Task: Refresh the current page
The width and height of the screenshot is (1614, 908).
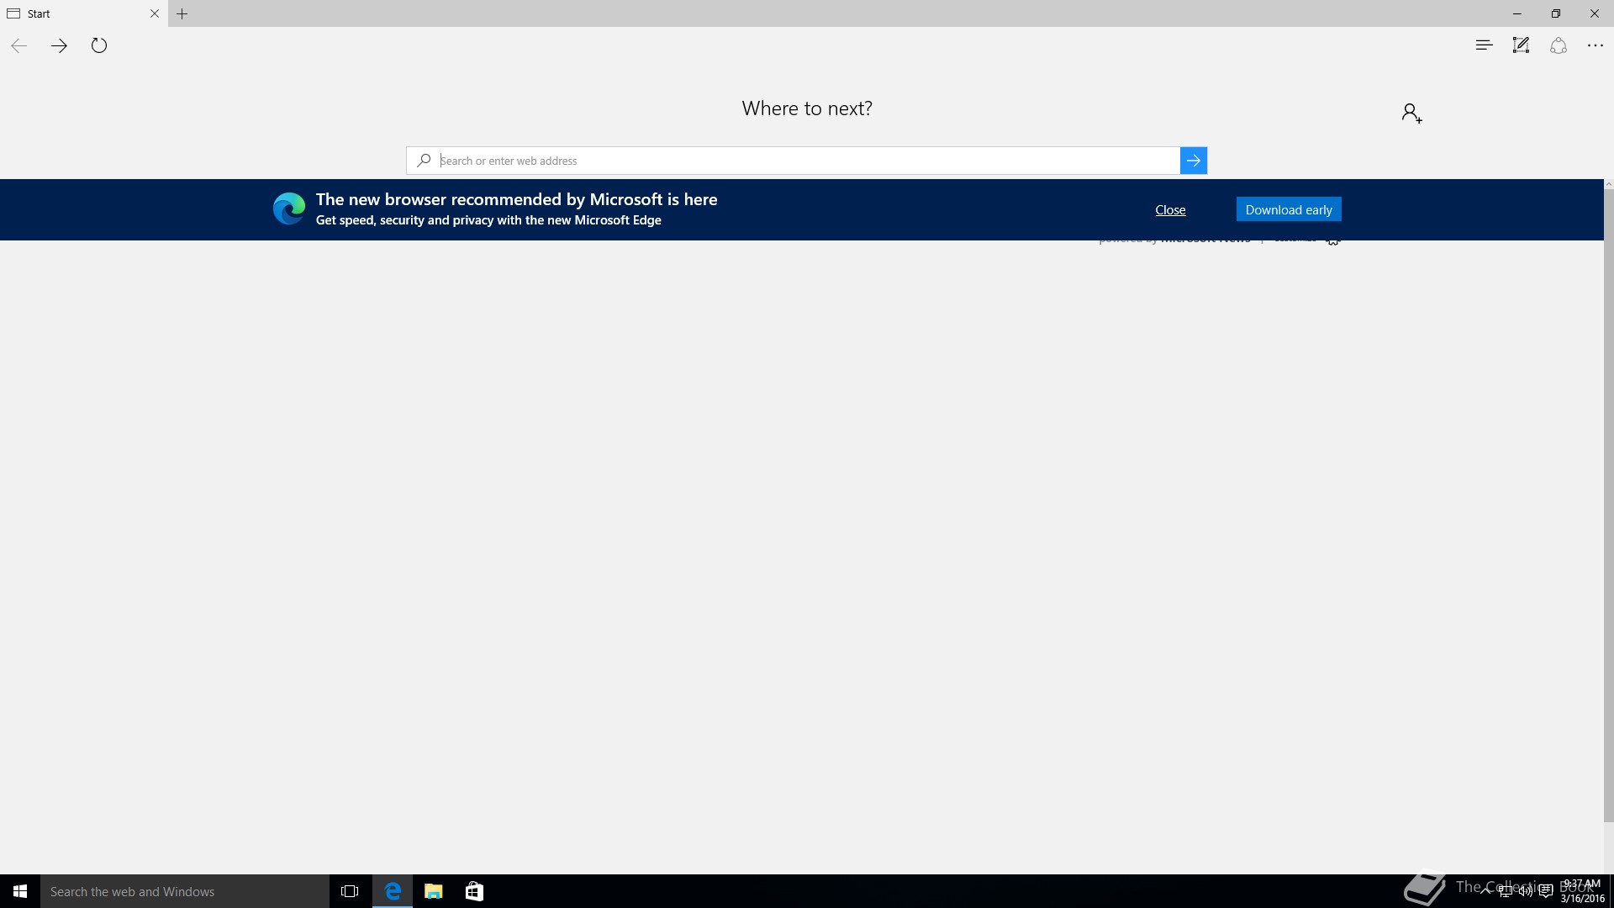Action: pyautogui.click(x=99, y=45)
